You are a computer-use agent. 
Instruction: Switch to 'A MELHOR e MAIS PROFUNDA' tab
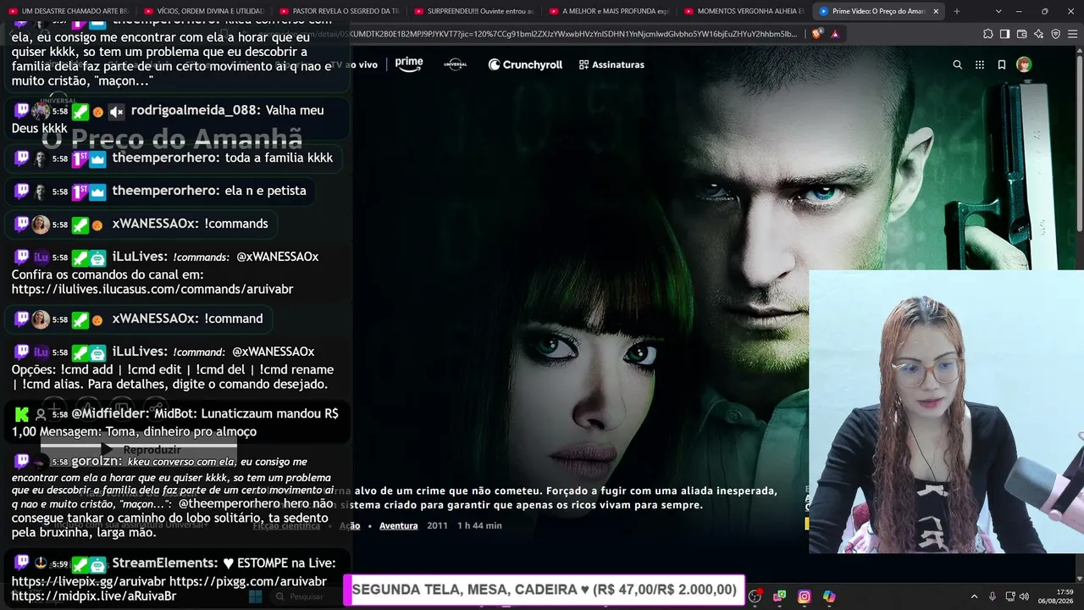[610, 11]
